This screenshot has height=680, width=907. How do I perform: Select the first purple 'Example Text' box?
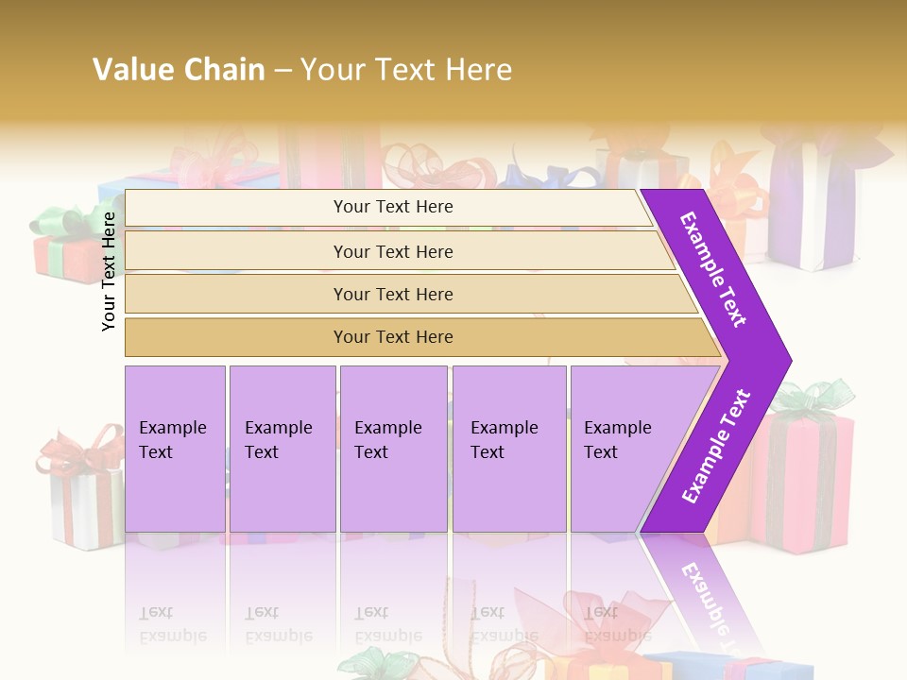pyautogui.click(x=176, y=449)
